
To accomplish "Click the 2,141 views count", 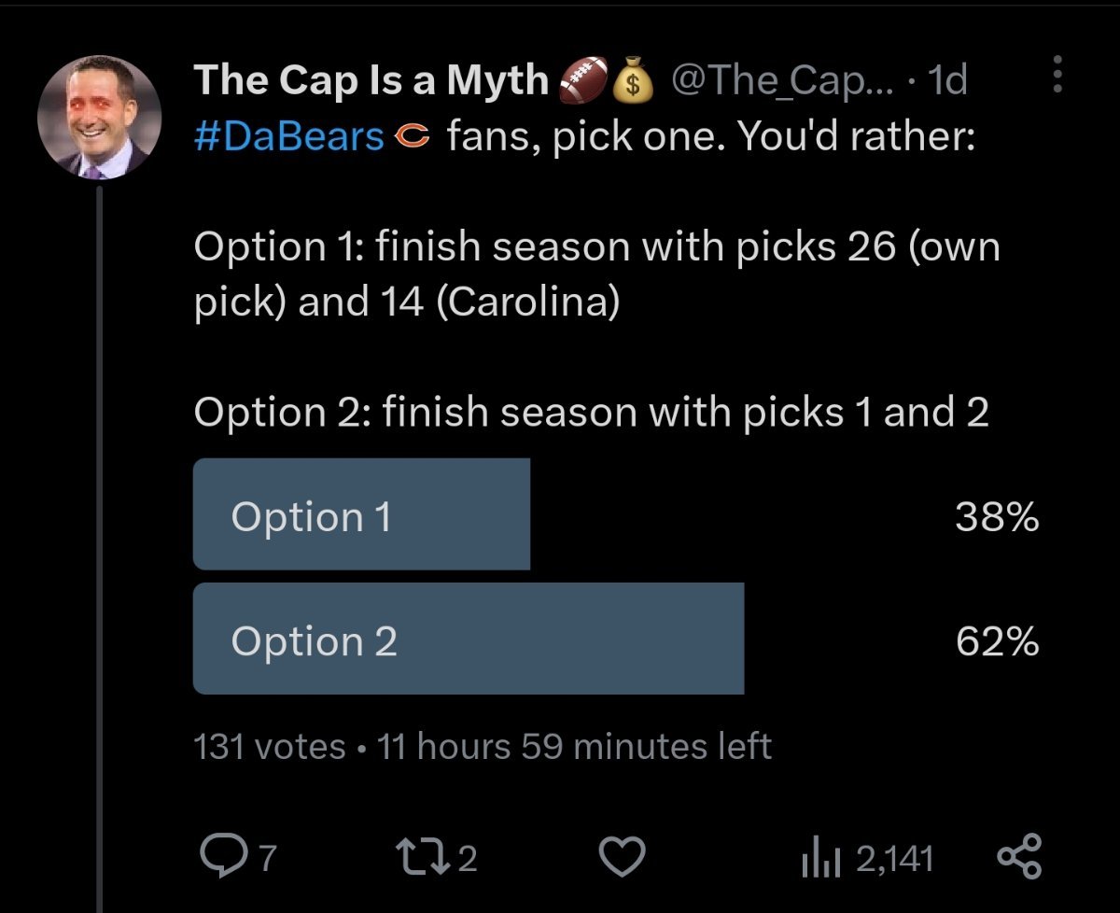I will 894,858.
